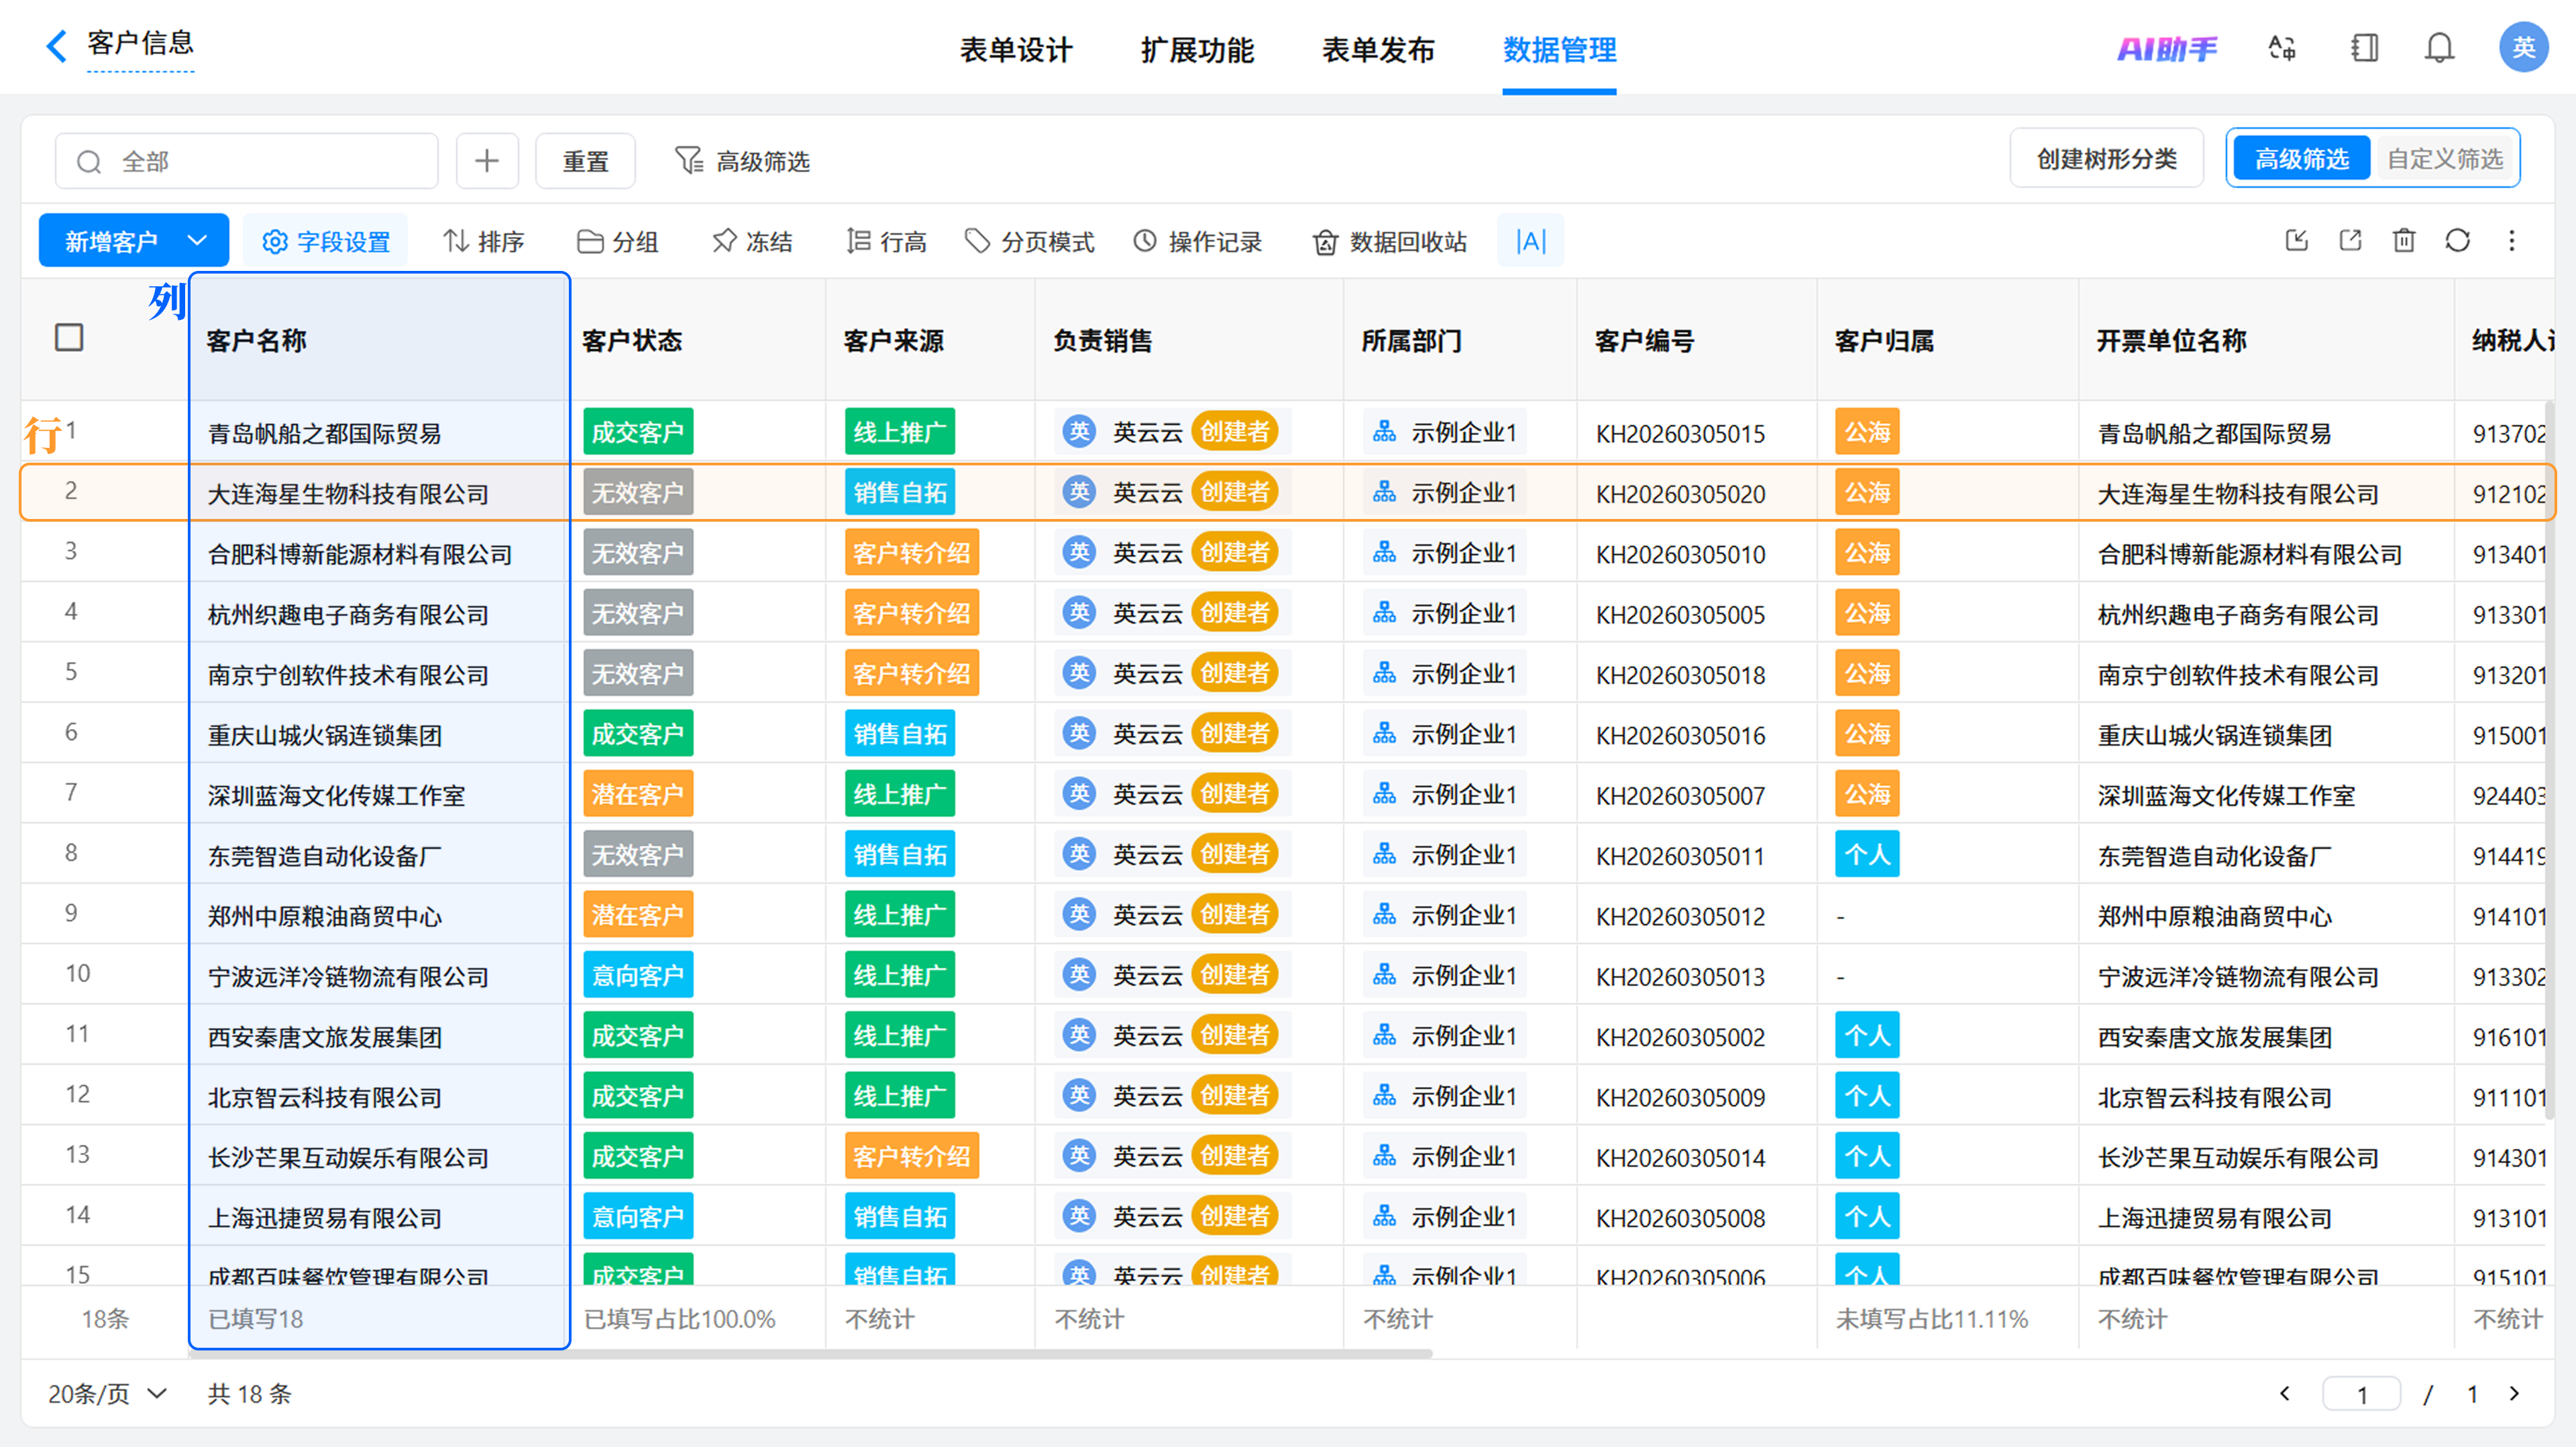Expand the 新增客户 dropdown arrow

pos(198,241)
